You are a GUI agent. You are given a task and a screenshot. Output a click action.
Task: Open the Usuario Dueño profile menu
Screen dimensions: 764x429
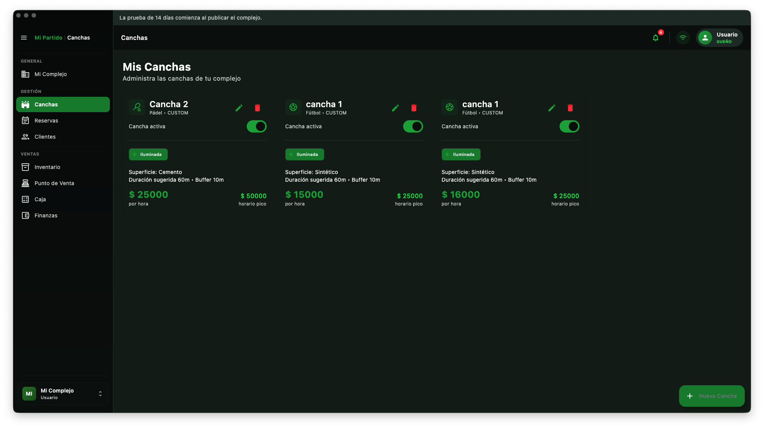(719, 38)
